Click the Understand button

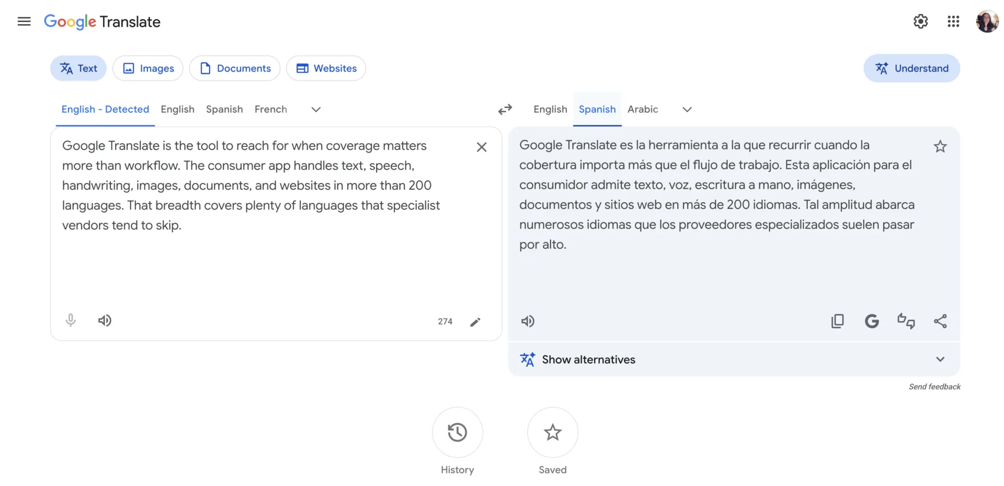pyautogui.click(x=911, y=68)
